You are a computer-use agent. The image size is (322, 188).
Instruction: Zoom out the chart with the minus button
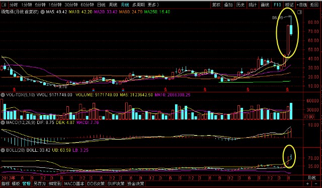(315, 183)
